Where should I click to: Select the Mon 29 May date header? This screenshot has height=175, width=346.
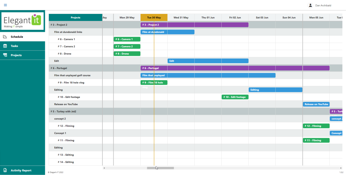click(127, 18)
